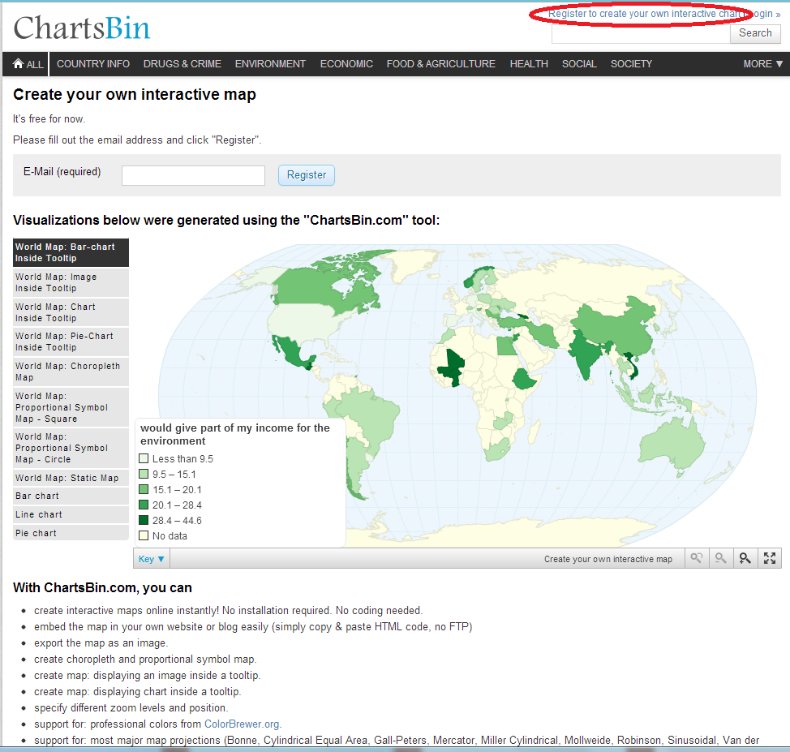
Task: Click the '28.4 – 44.6' legend swatch
Action: (144, 520)
